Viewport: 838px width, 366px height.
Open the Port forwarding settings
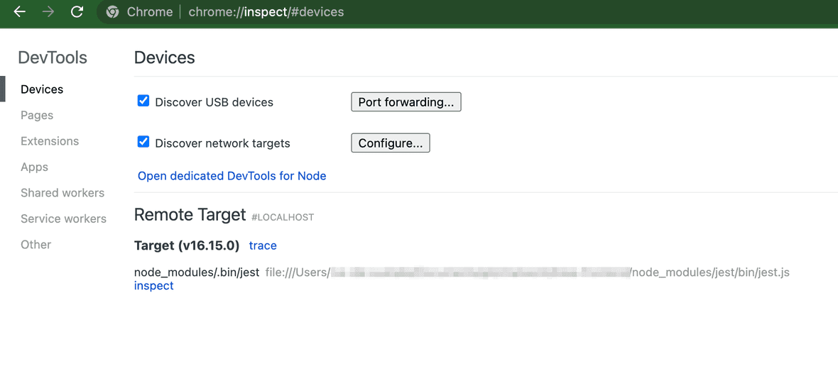(406, 102)
